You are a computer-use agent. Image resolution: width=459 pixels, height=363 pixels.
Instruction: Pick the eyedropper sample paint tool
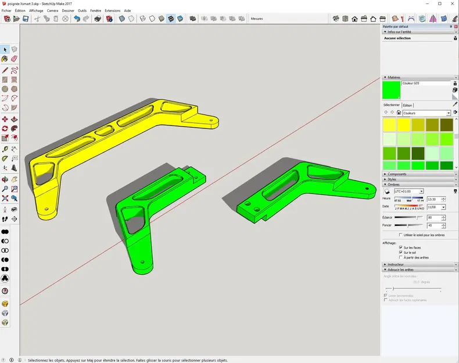[x=455, y=105]
